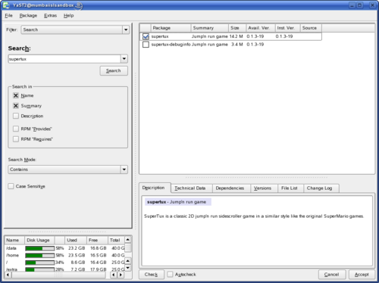Click the disk table horizontal scroll-right arrow
This screenshot has width=379, height=283.
point(121,275)
